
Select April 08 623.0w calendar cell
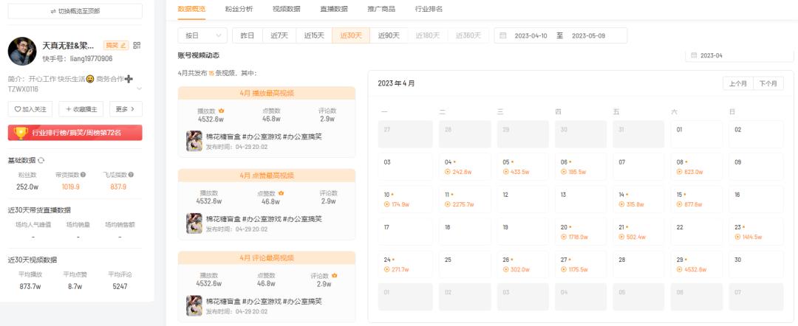click(697, 167)
